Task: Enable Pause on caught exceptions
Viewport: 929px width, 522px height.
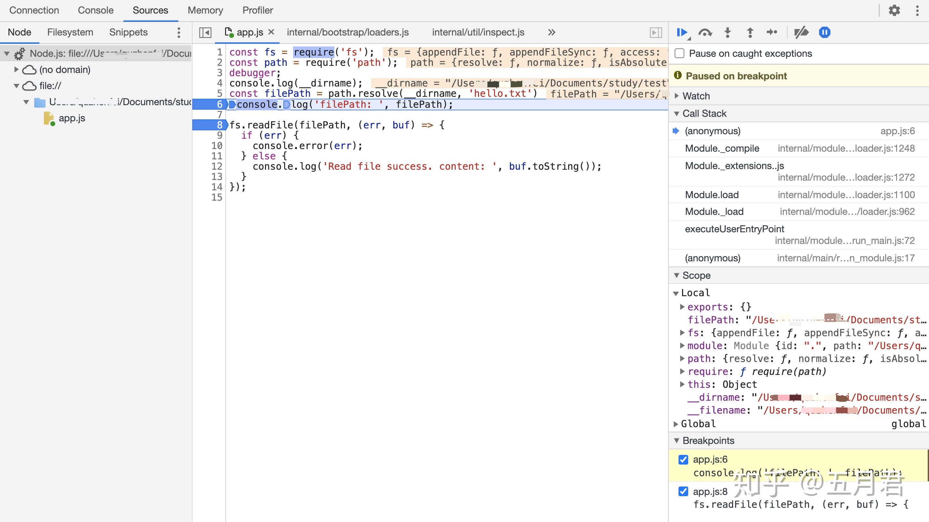Action: [679, 53]
